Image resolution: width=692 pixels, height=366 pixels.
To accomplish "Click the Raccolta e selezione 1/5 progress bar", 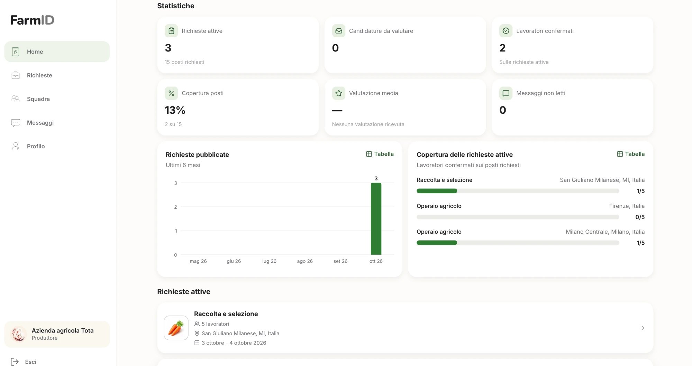I will point(518,191).
